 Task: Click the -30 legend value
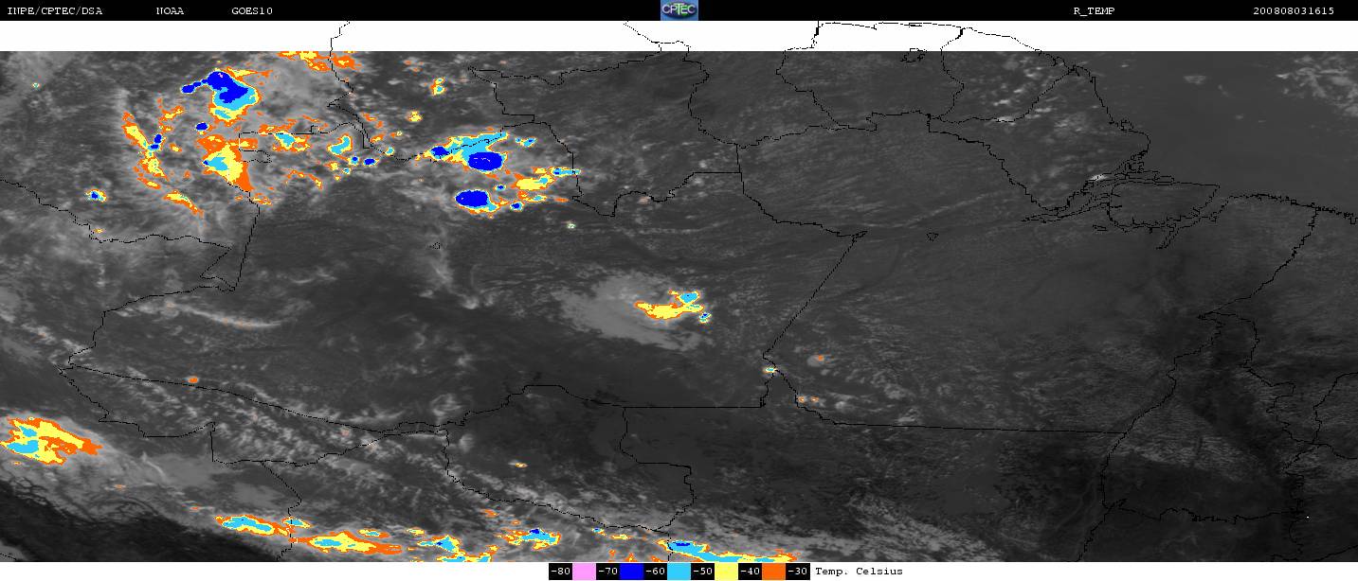797,572
